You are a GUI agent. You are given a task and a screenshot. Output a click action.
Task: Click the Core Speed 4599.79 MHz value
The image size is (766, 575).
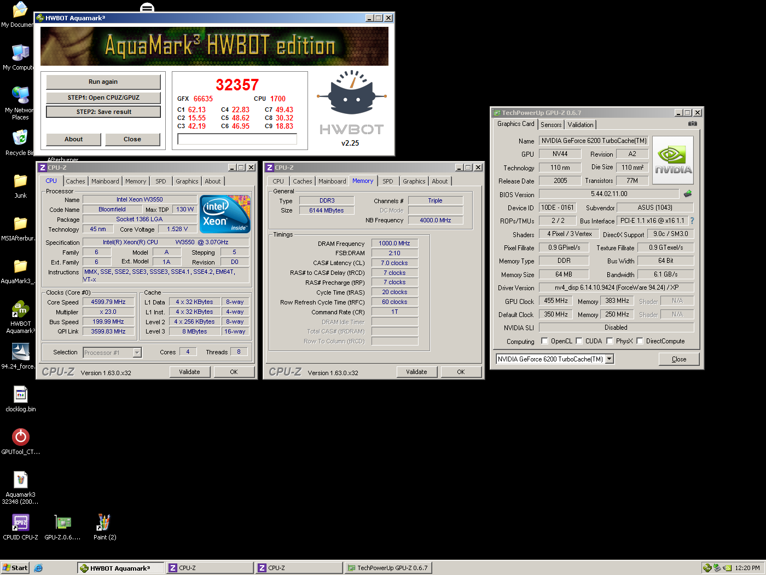108,302
